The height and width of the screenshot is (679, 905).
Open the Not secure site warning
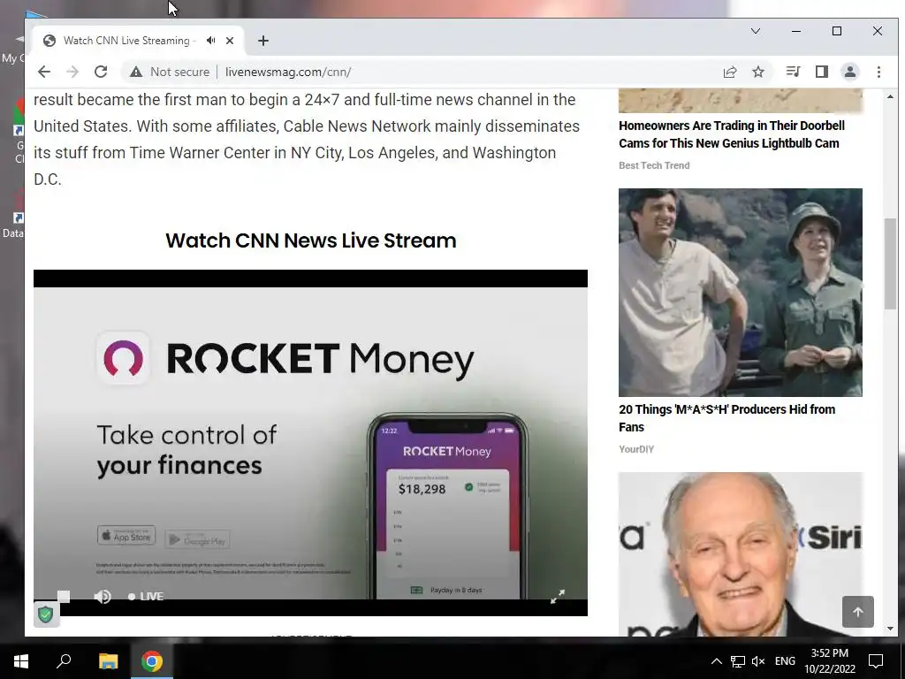click(x=169, y=72)
